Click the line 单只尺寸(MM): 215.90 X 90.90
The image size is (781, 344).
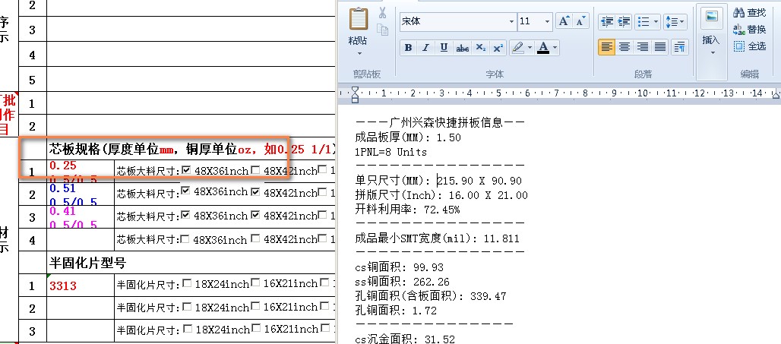point(438,181)
